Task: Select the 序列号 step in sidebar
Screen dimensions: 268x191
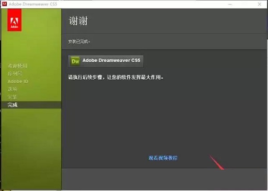Action: 15,74
